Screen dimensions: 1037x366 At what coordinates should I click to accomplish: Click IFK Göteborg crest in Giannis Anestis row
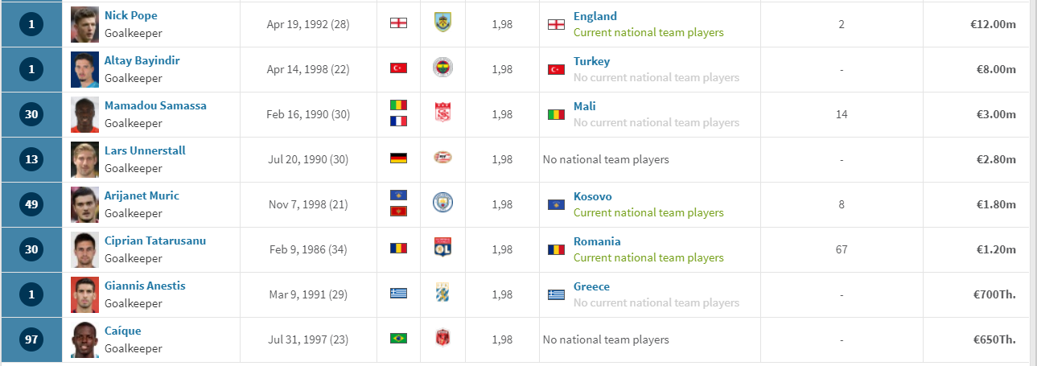[442, 294]
